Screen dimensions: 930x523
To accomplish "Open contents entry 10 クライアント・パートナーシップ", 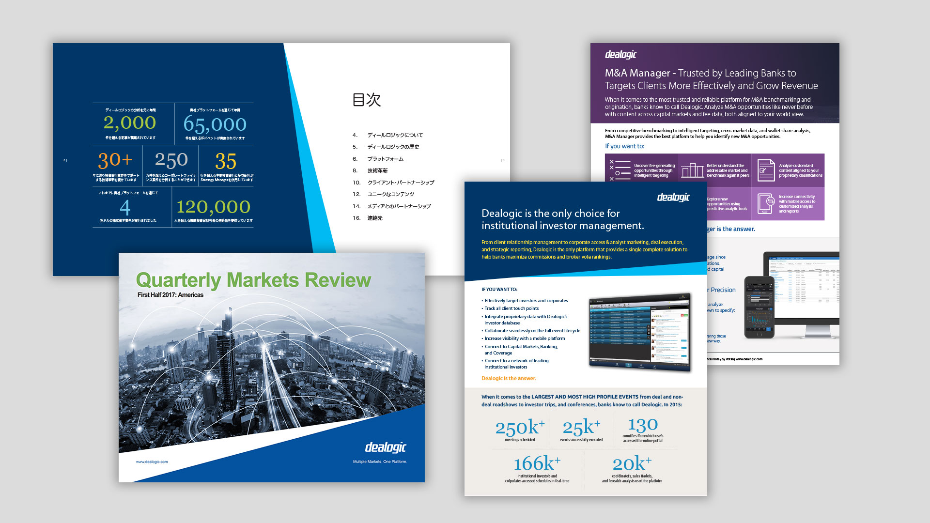I will pyautogui.click(x=393, y=183).
